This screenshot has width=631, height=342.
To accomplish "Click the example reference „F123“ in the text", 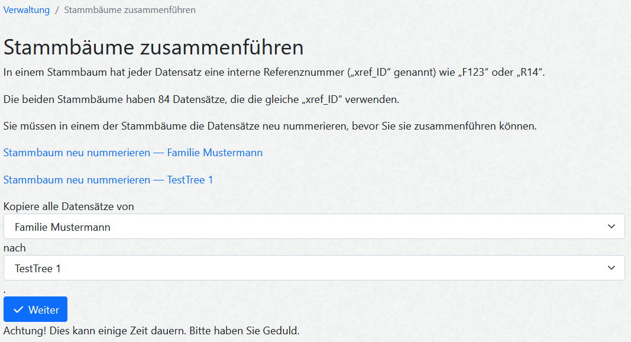I will pos(472,73).
